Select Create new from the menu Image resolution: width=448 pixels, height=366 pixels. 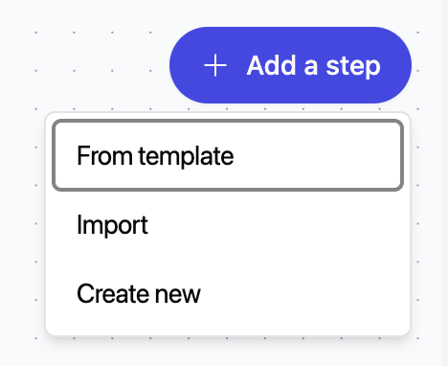pyautogui.click(x=228, y=293)
